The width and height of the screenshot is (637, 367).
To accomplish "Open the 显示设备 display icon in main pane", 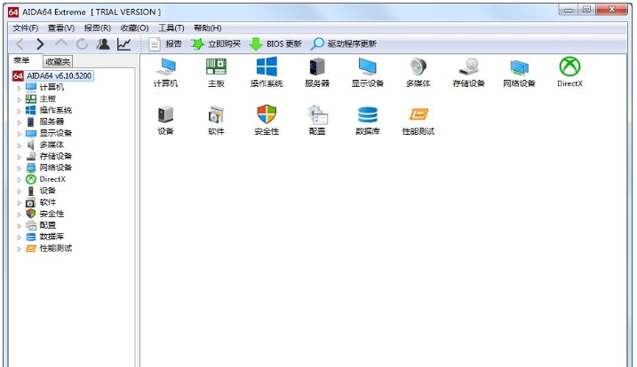I will 367,72.
